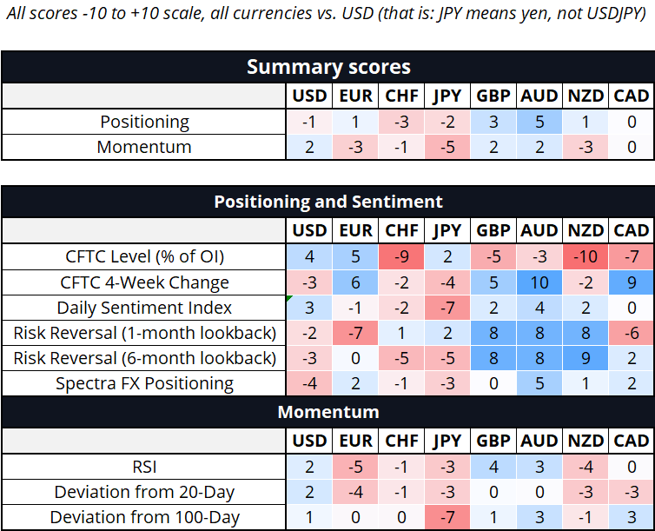
Task: Click the Deviation from 20-Day row label
Action: pyautogui.click(x=144, y=492)
